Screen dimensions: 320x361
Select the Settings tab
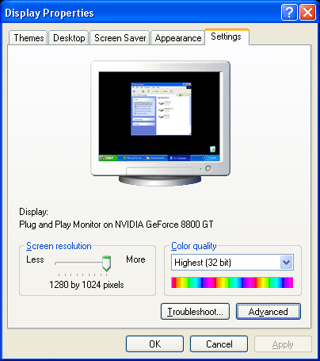pyautogui.click(x=227, y=36)
